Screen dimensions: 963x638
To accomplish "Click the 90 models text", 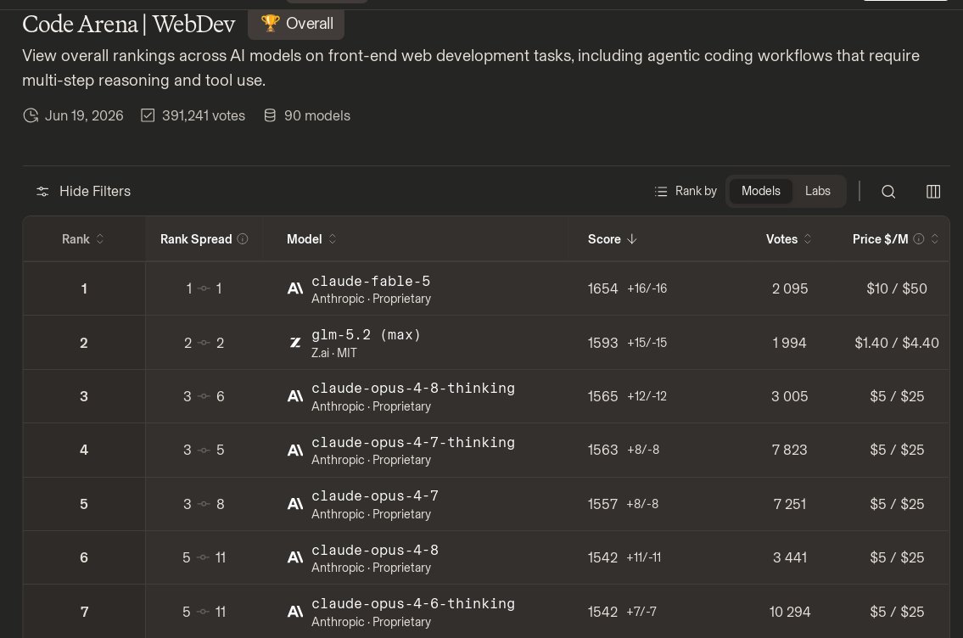I will pos(317,115).
